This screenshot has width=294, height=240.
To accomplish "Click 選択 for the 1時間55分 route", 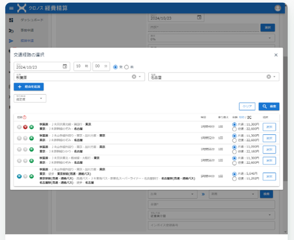I will coord(269,150).
